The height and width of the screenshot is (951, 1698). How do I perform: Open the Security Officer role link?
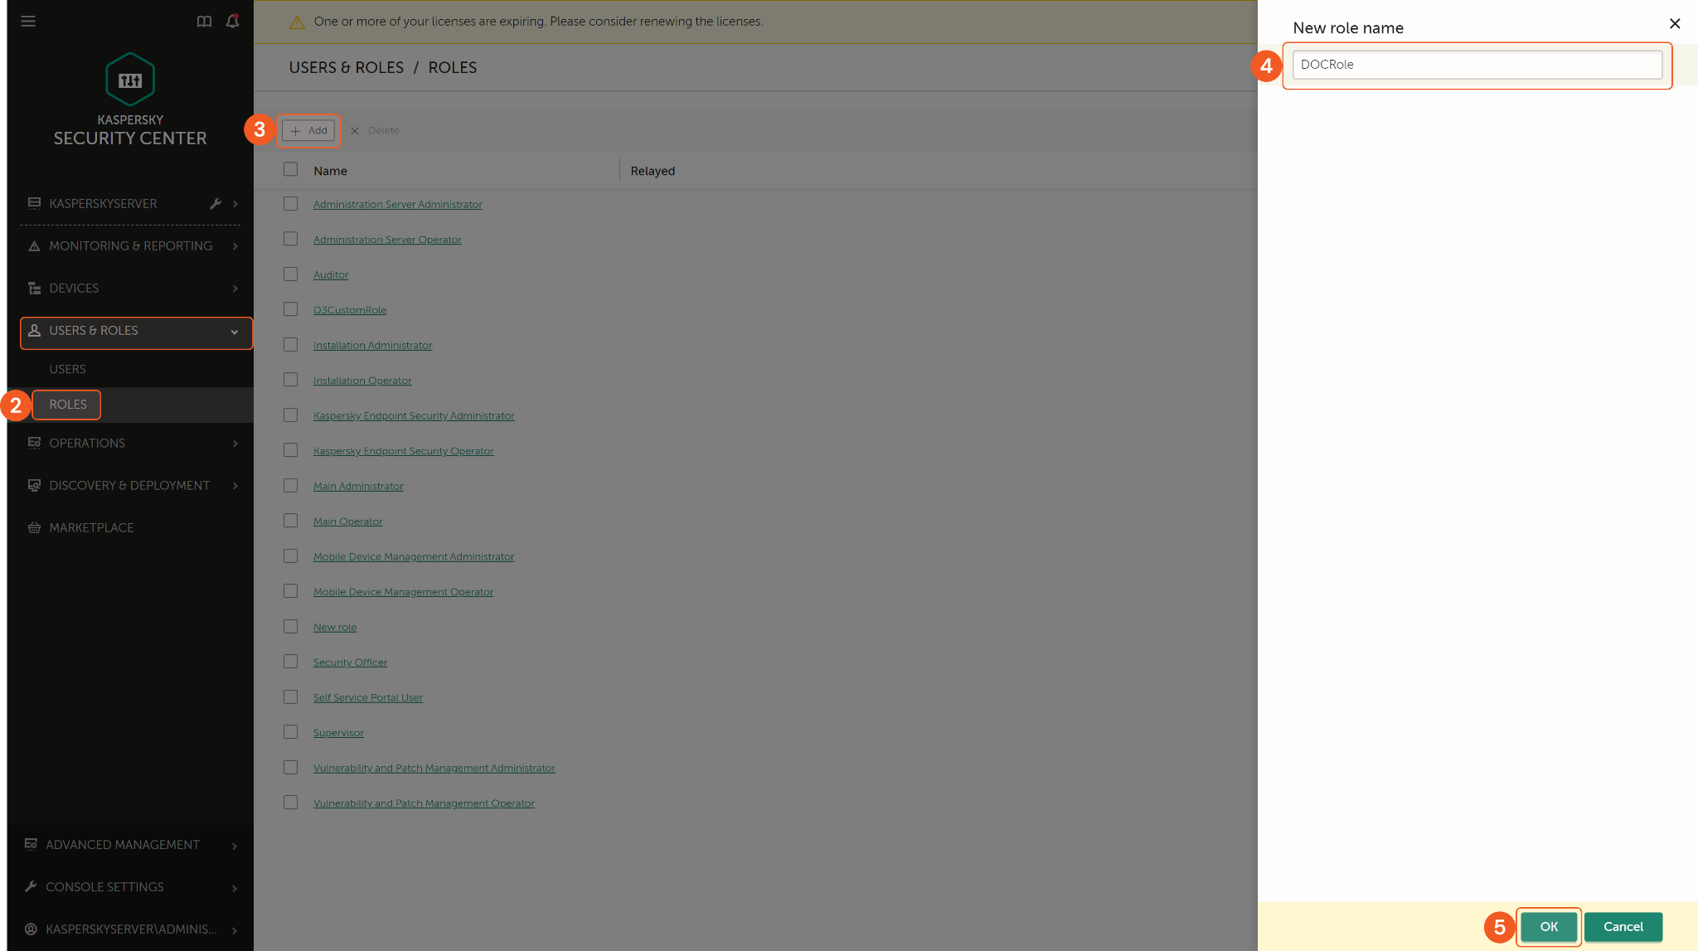click(350, 662)
